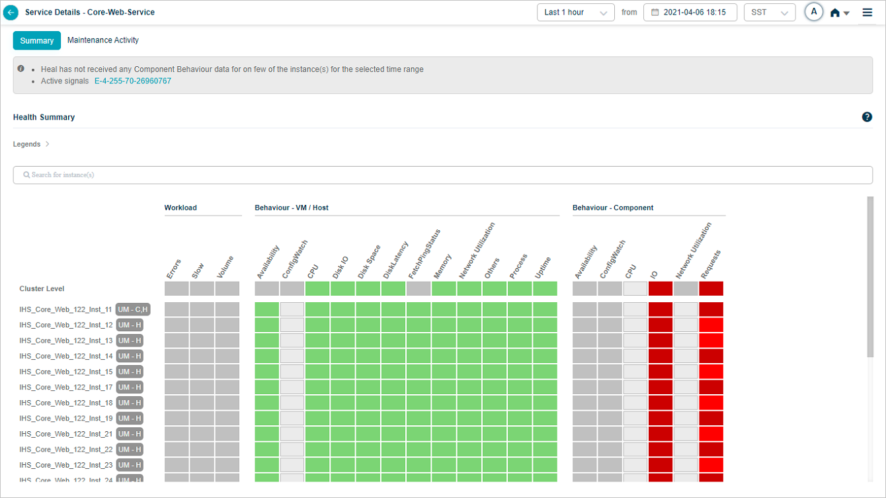886x498 pixels.
Task: Select the Summary tab
Action: 37,41
